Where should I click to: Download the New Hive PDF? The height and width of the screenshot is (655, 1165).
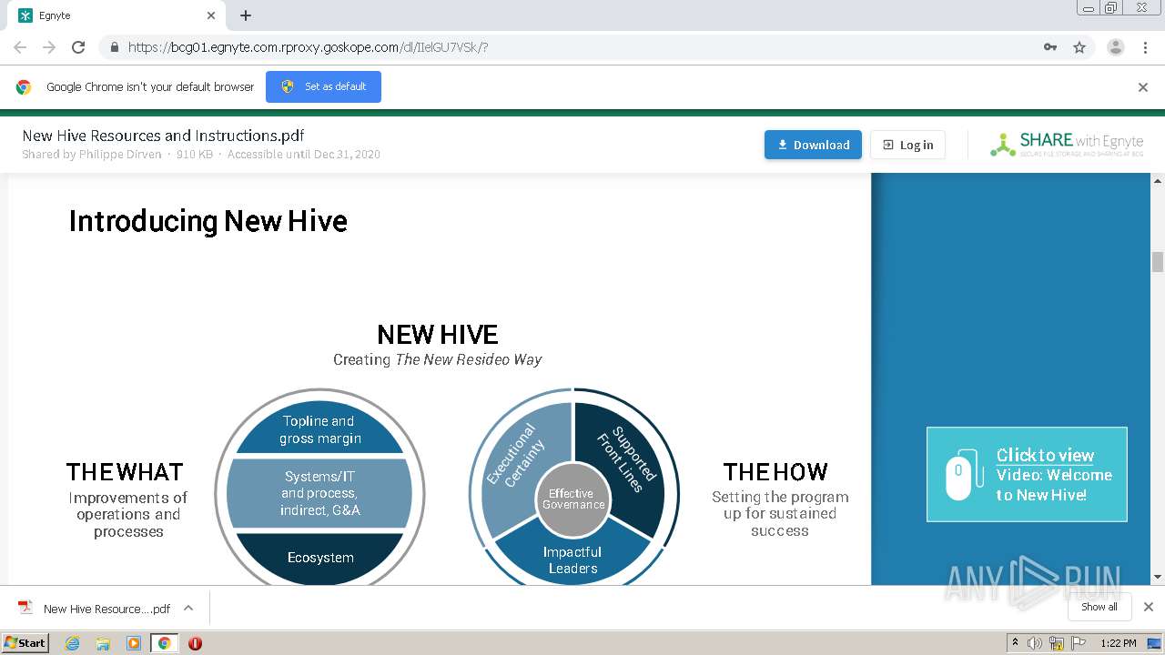pyautogui.click(x=813, y=145)
